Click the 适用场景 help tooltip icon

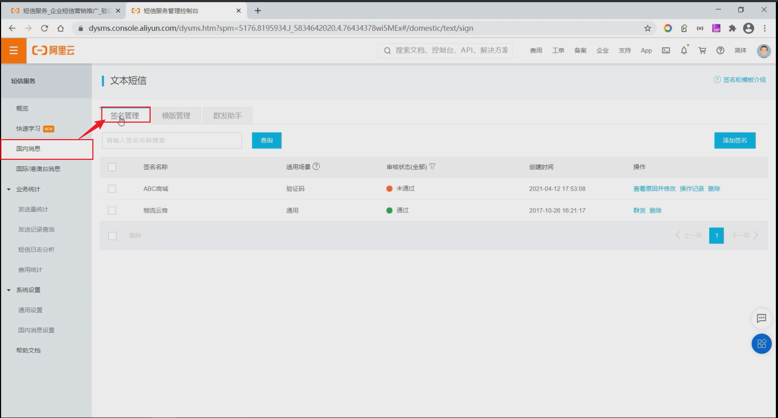[316, 166]
